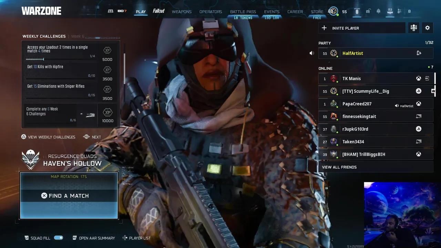The height and width of the screenshot is (248, 441).
Task: Click the weapon reward thumbnail in Week 6 challenge
Action: (88, 115)
